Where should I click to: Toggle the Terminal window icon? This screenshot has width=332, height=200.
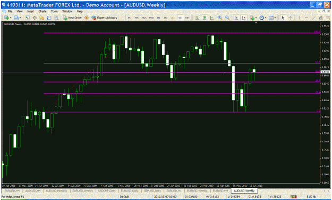click(x=49, y=18)
